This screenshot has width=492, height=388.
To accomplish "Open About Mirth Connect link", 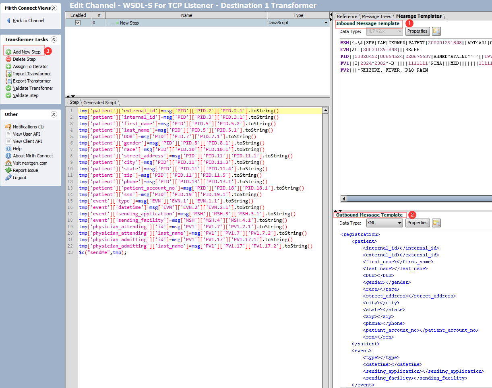I will click(x=33, y=156).
